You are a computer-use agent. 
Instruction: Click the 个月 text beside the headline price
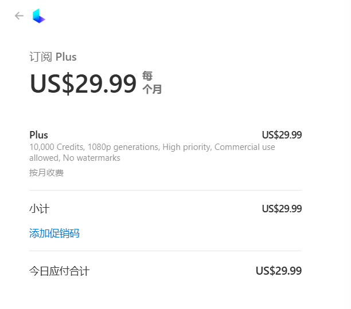pos(152,89)
